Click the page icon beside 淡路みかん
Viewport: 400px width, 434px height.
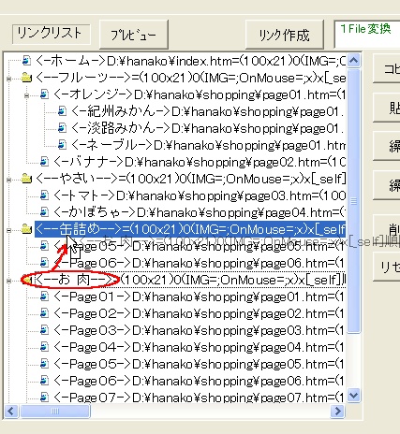62,128
